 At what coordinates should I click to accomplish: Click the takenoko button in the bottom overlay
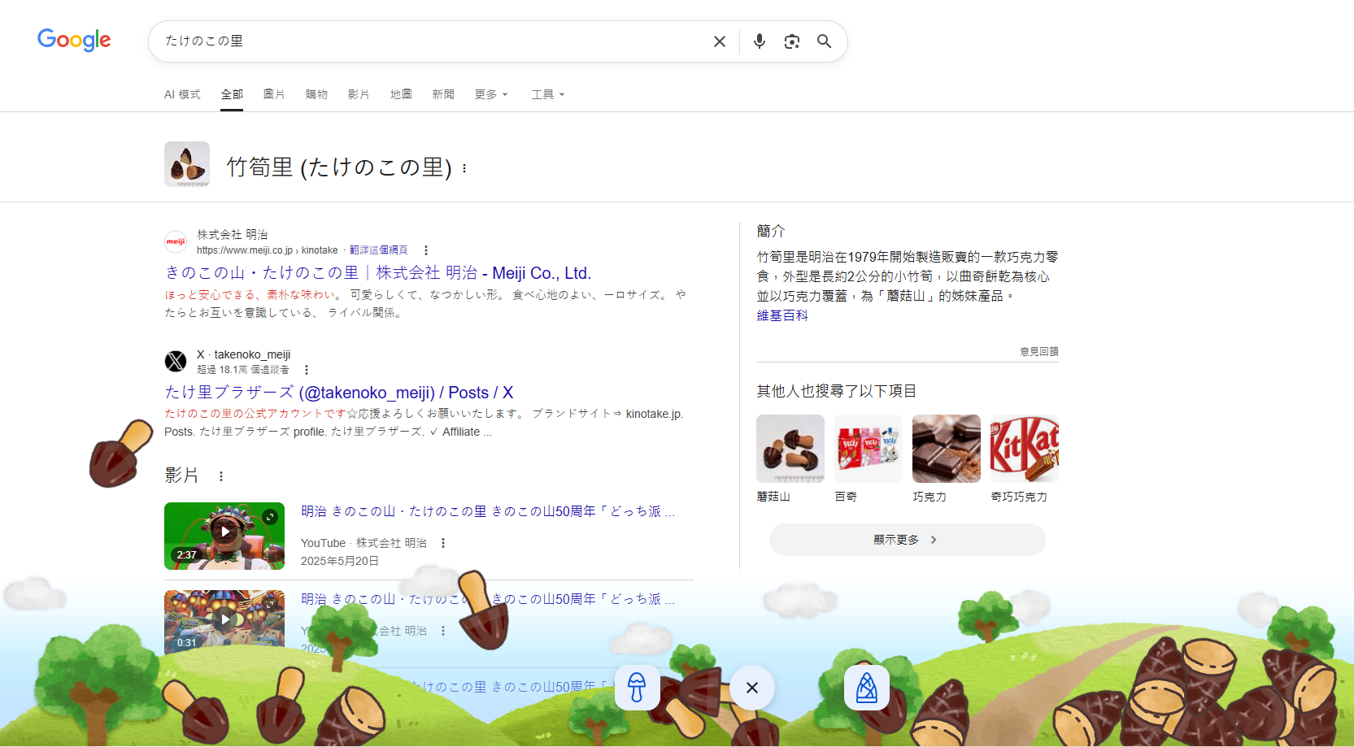[867, 687]
